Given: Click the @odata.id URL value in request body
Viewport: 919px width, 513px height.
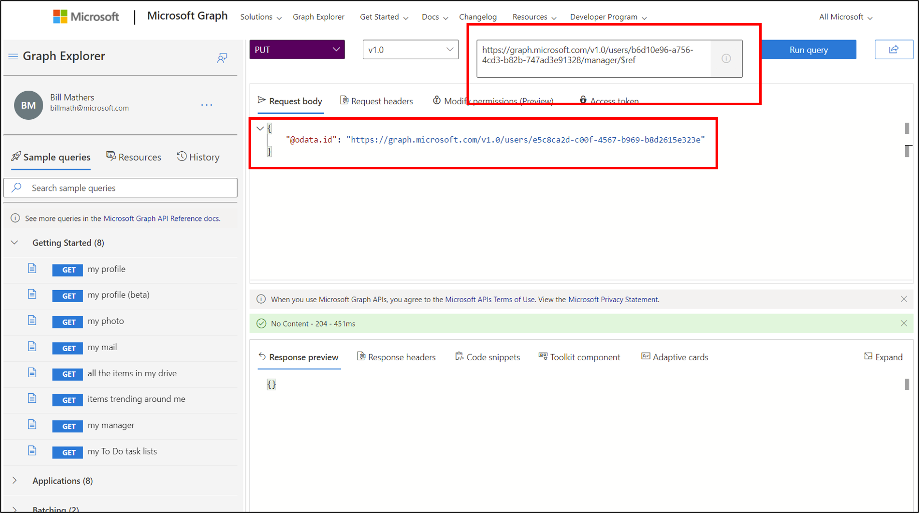Looking at the screenshot, I should [526, 140].
